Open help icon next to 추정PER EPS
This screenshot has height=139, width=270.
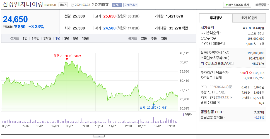click(224, 92)
